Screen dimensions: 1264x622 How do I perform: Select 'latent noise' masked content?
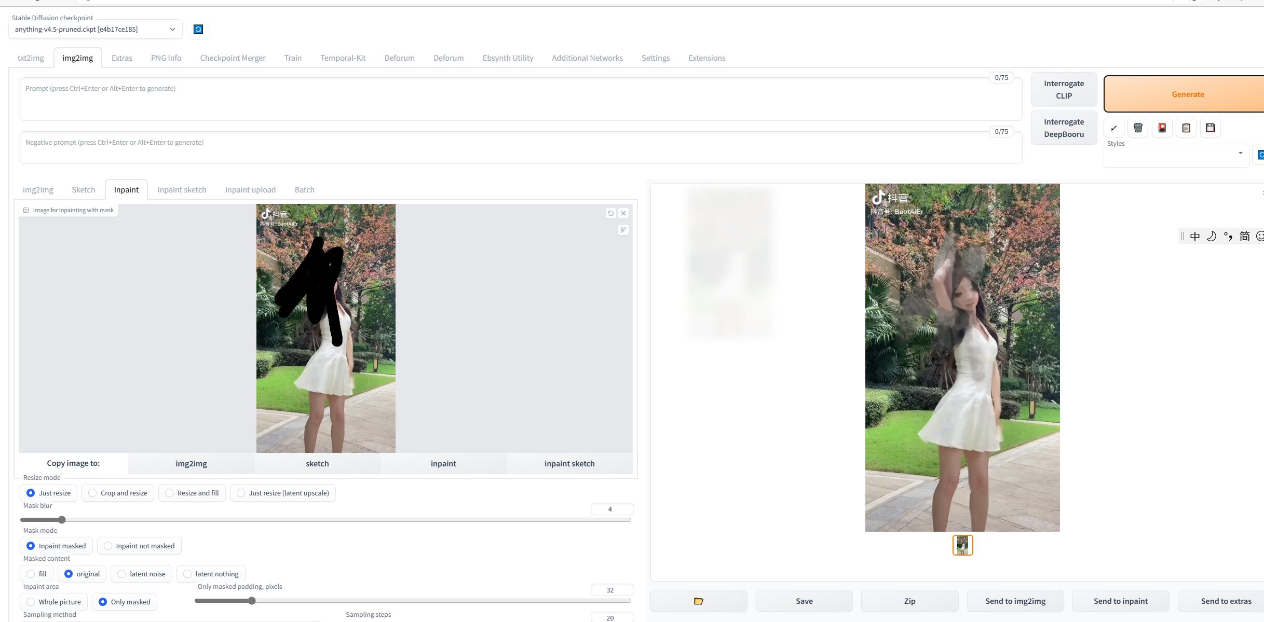pos(121,574)
